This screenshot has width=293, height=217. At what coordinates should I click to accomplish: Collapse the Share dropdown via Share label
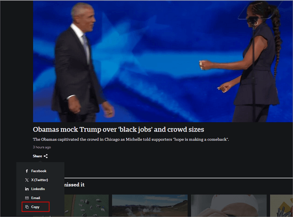pos(37,156)
